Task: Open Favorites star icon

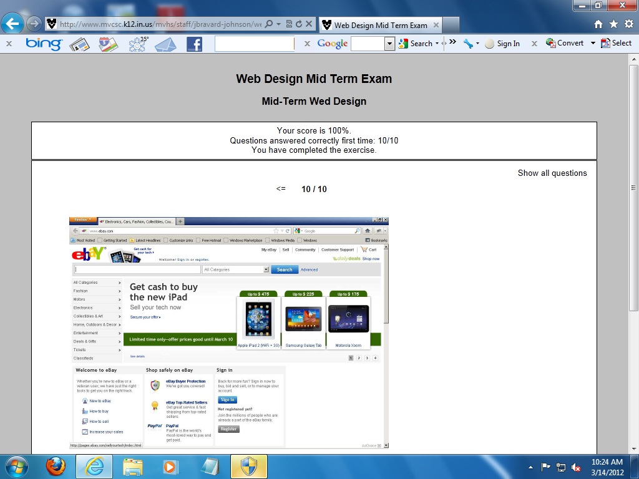Action: click(613, 24)
